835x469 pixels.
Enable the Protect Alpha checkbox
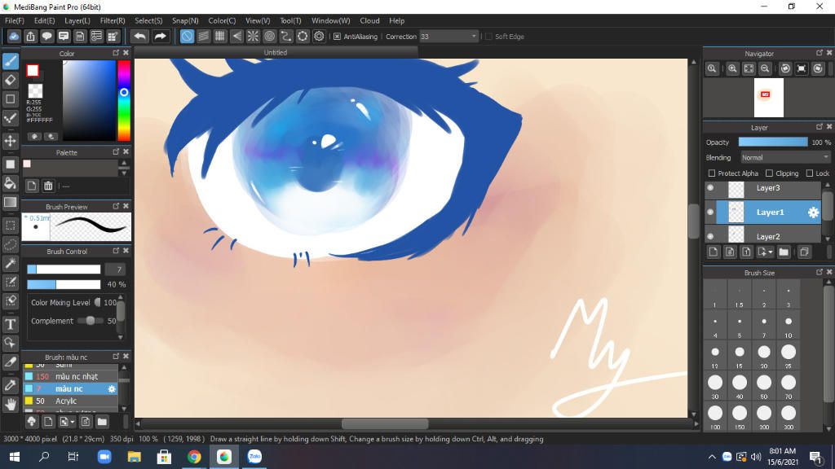[x=711, y=173]
